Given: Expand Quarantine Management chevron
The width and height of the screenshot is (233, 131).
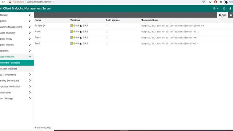Looking at the screenshot, I should (30, 27).
